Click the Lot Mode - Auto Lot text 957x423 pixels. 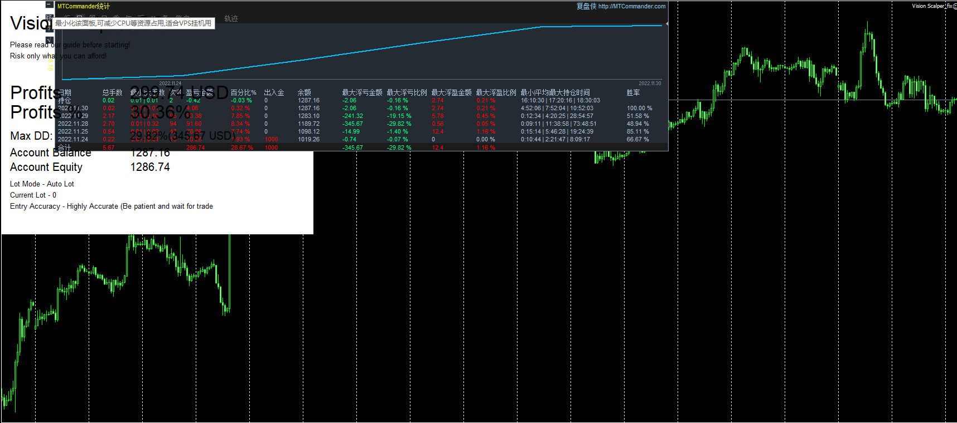[x=42, y=184]
